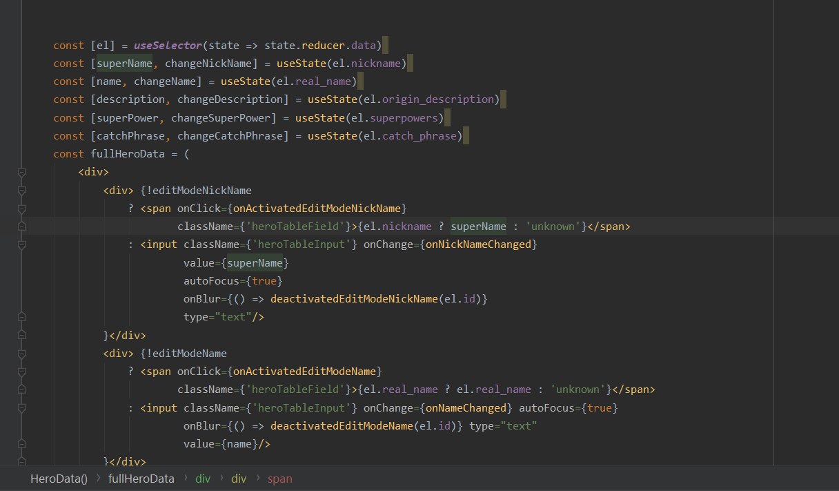Fold the input onChange={onNickNameChanged} block
This screenshot has height=491, width=839.
(x=21, y=244)
